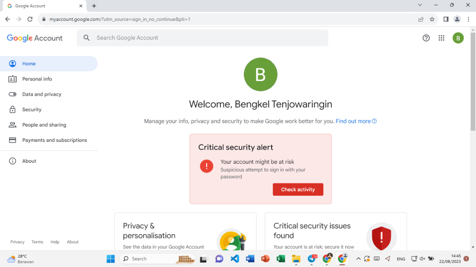476x267 pixels.
Task: Open Chrome profile icon in toolbar
Action: pos(457,19)
